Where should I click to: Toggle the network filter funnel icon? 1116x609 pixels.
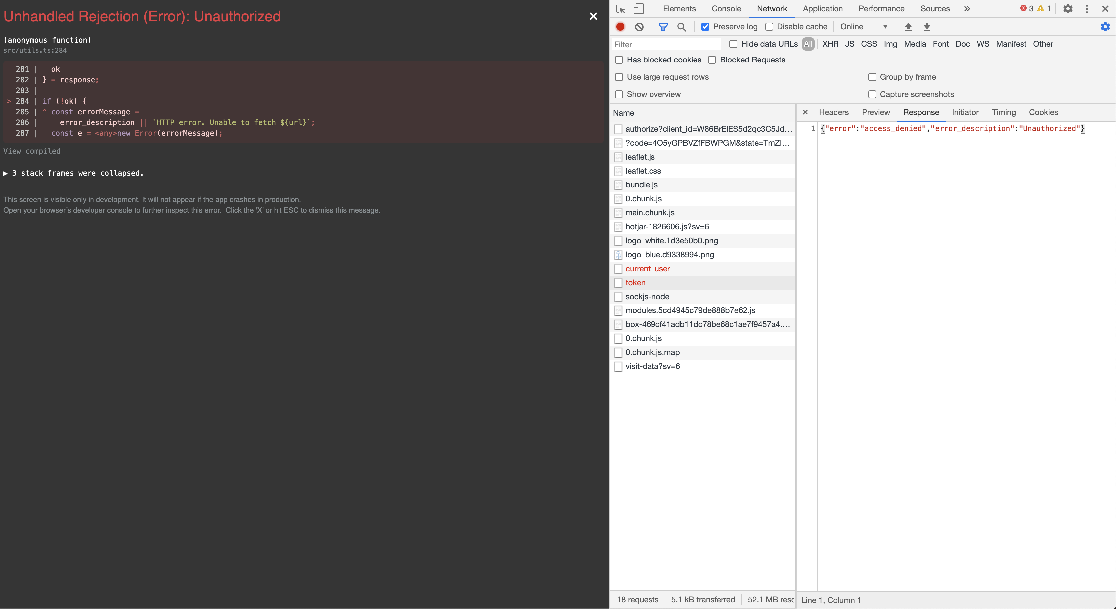click(x=663, y=27)
